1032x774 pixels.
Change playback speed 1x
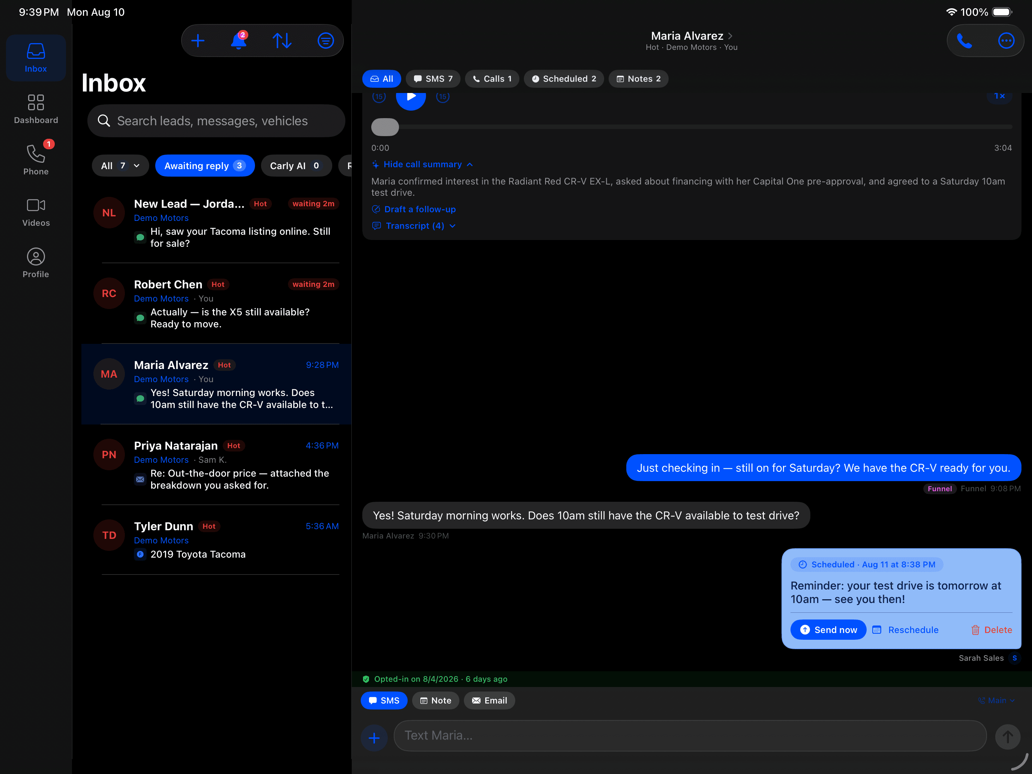click(999, 97)
